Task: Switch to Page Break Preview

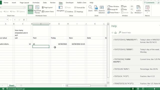Action: [x=37, y=9]
